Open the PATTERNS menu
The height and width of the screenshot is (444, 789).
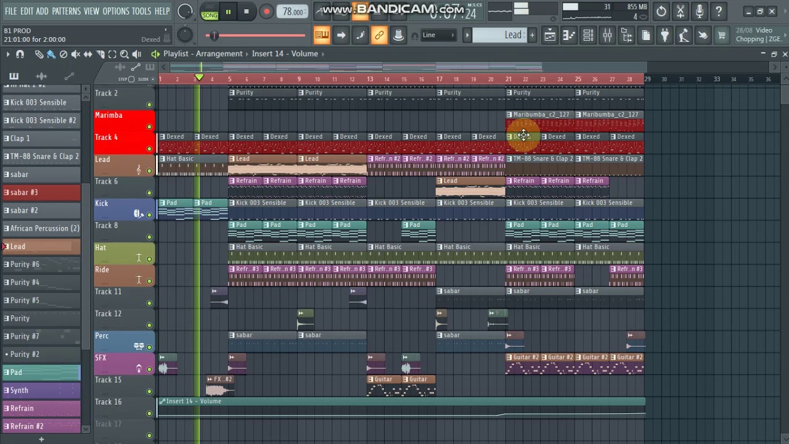66,11
